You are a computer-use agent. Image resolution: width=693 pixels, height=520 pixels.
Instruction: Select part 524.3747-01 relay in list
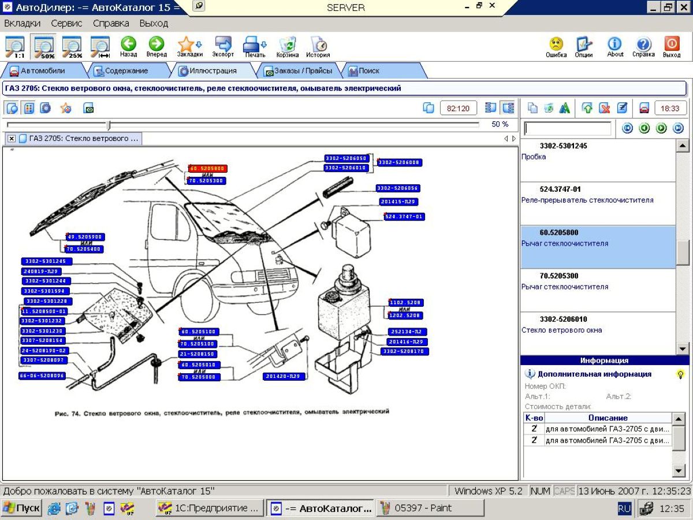(x=598, y=204)
